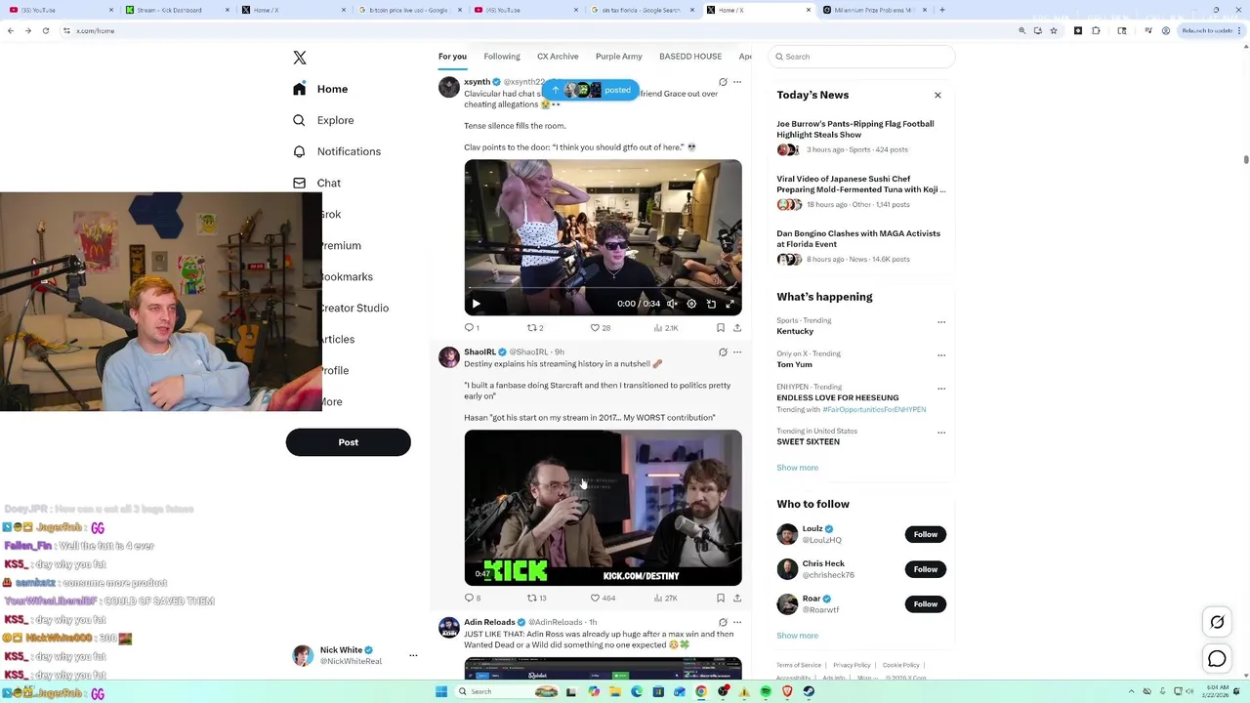Open the Notifications bell icon
Screen dimensions: 1250x703
point(299,151)
